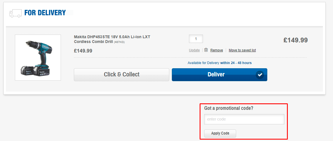Focus the promotional code entry field
This screenshot has height=141, width=333.
point(244,119)
